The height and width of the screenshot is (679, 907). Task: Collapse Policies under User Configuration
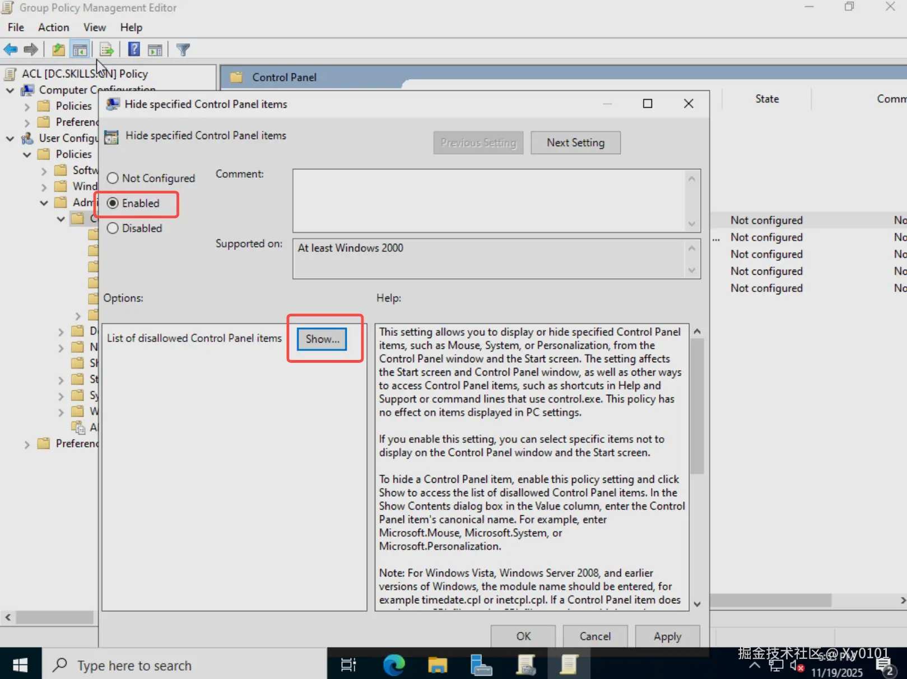coord(27,154)
